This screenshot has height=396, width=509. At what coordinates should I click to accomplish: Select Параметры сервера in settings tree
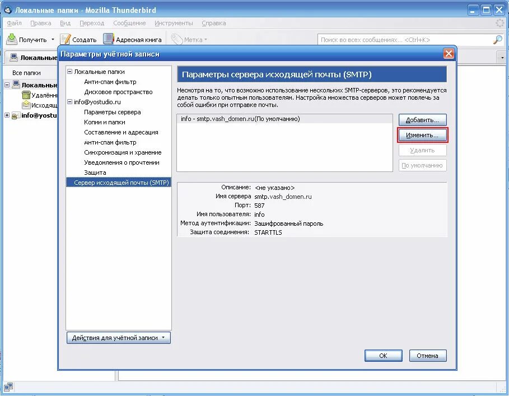click(x=113, y=112)
